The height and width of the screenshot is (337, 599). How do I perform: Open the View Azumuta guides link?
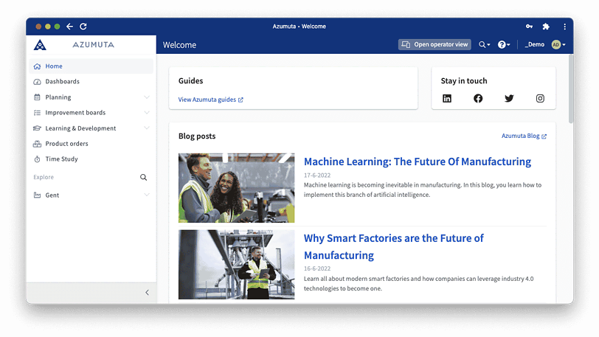tap(210, 100)
